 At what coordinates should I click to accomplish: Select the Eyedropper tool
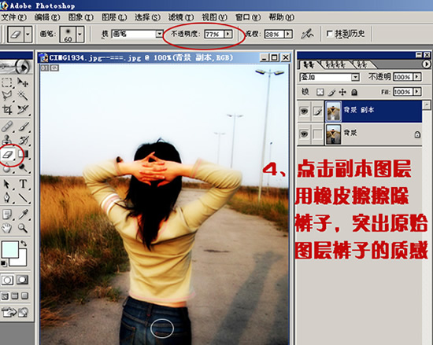(23, 214)
